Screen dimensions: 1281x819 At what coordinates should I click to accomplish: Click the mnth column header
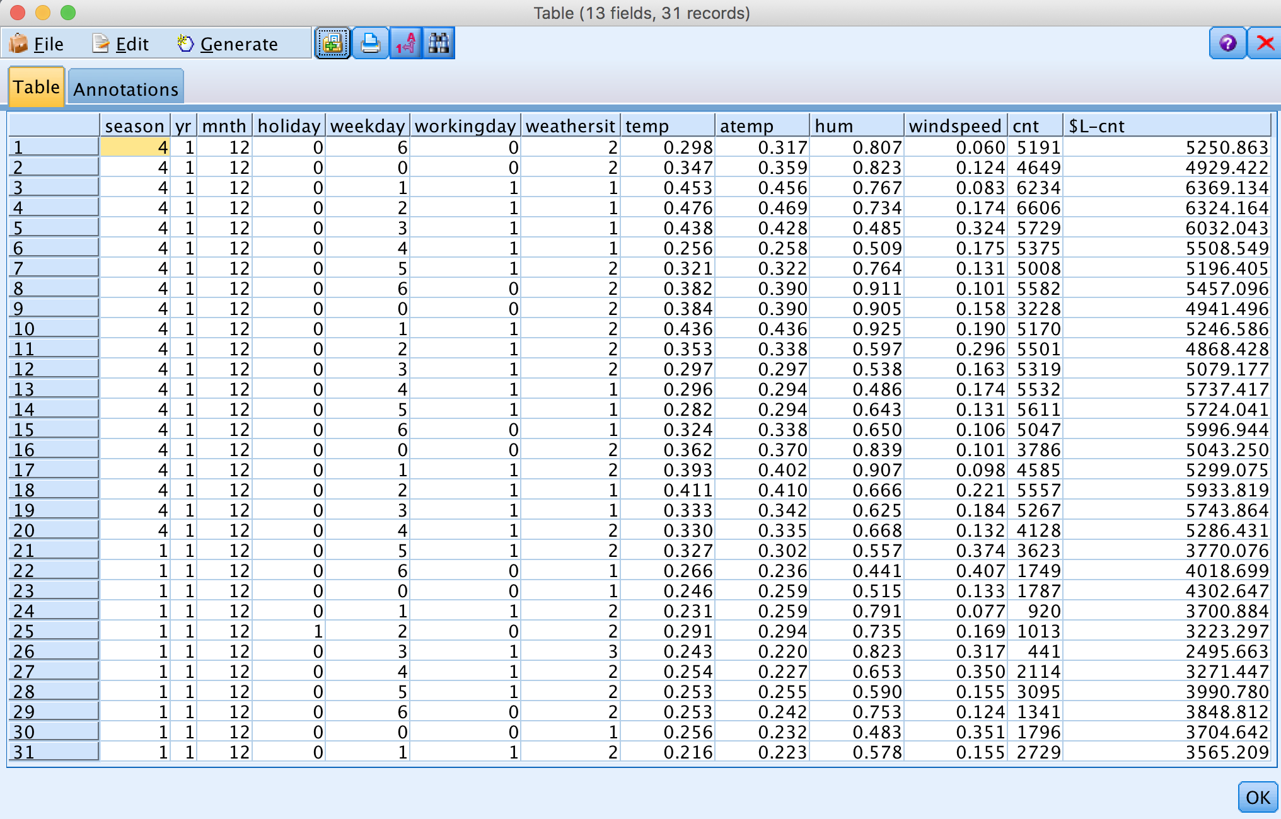click(x=224, y=126)
